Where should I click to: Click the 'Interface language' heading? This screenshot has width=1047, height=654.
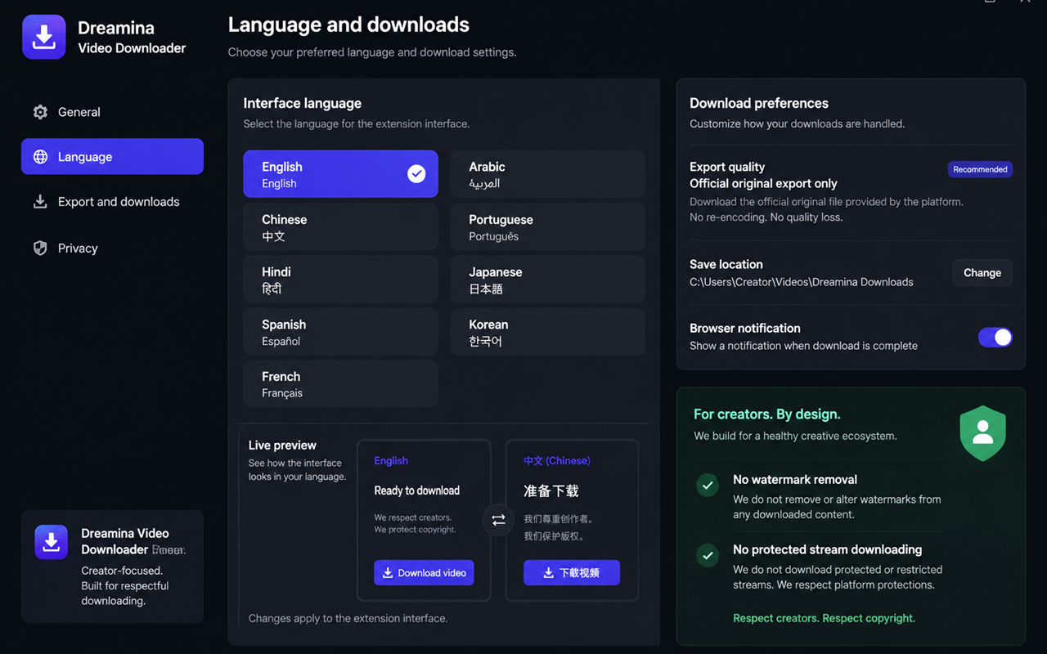coord(302,103)
